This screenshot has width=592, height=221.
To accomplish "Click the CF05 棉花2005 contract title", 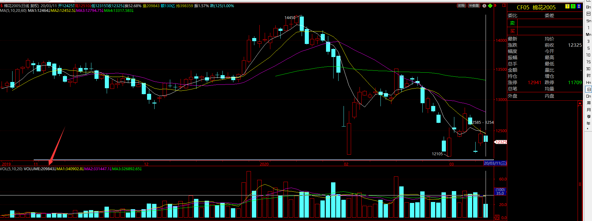I will coord(536,7).
